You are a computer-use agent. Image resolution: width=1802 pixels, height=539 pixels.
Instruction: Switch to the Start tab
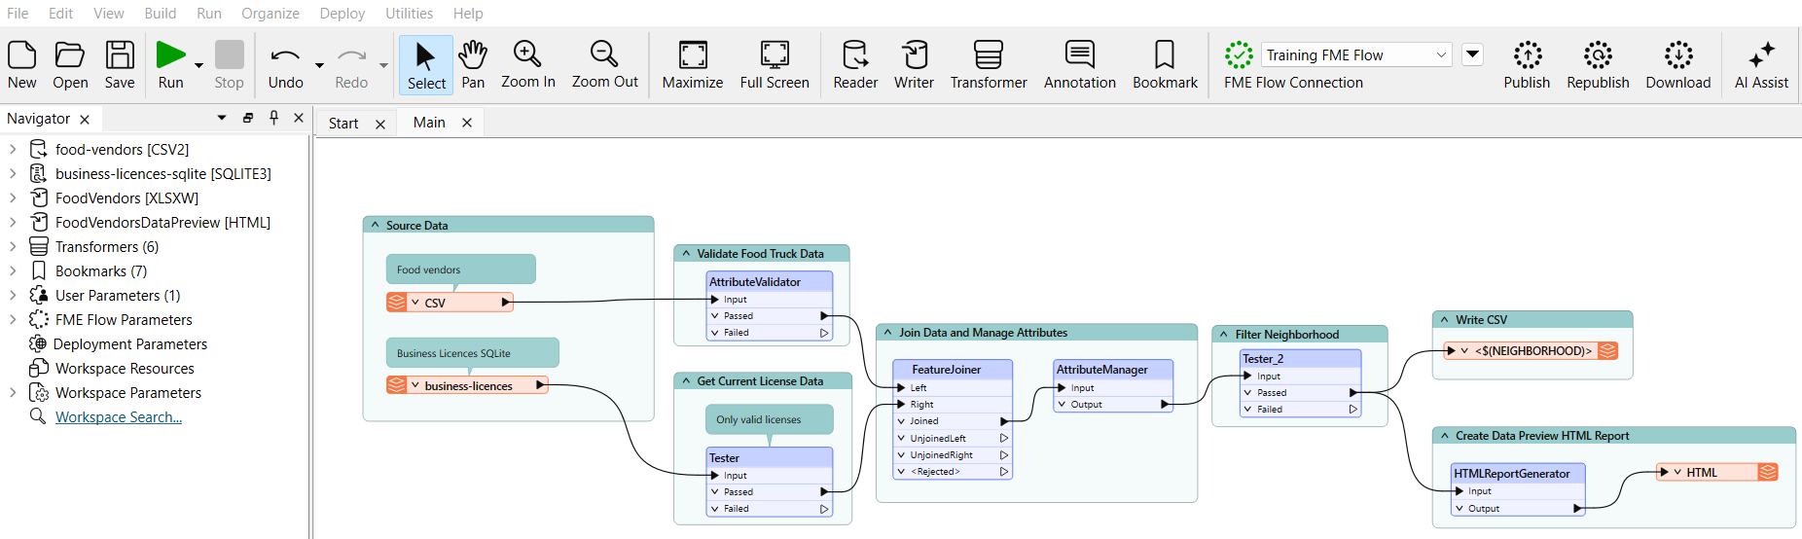pos(343,124)
